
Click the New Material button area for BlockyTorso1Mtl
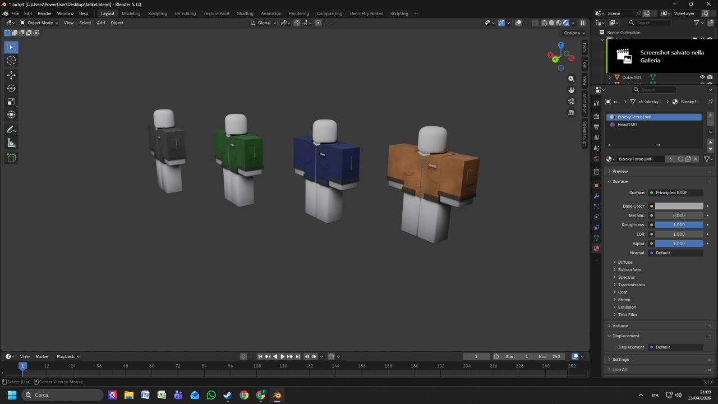[x=689, y=159]
